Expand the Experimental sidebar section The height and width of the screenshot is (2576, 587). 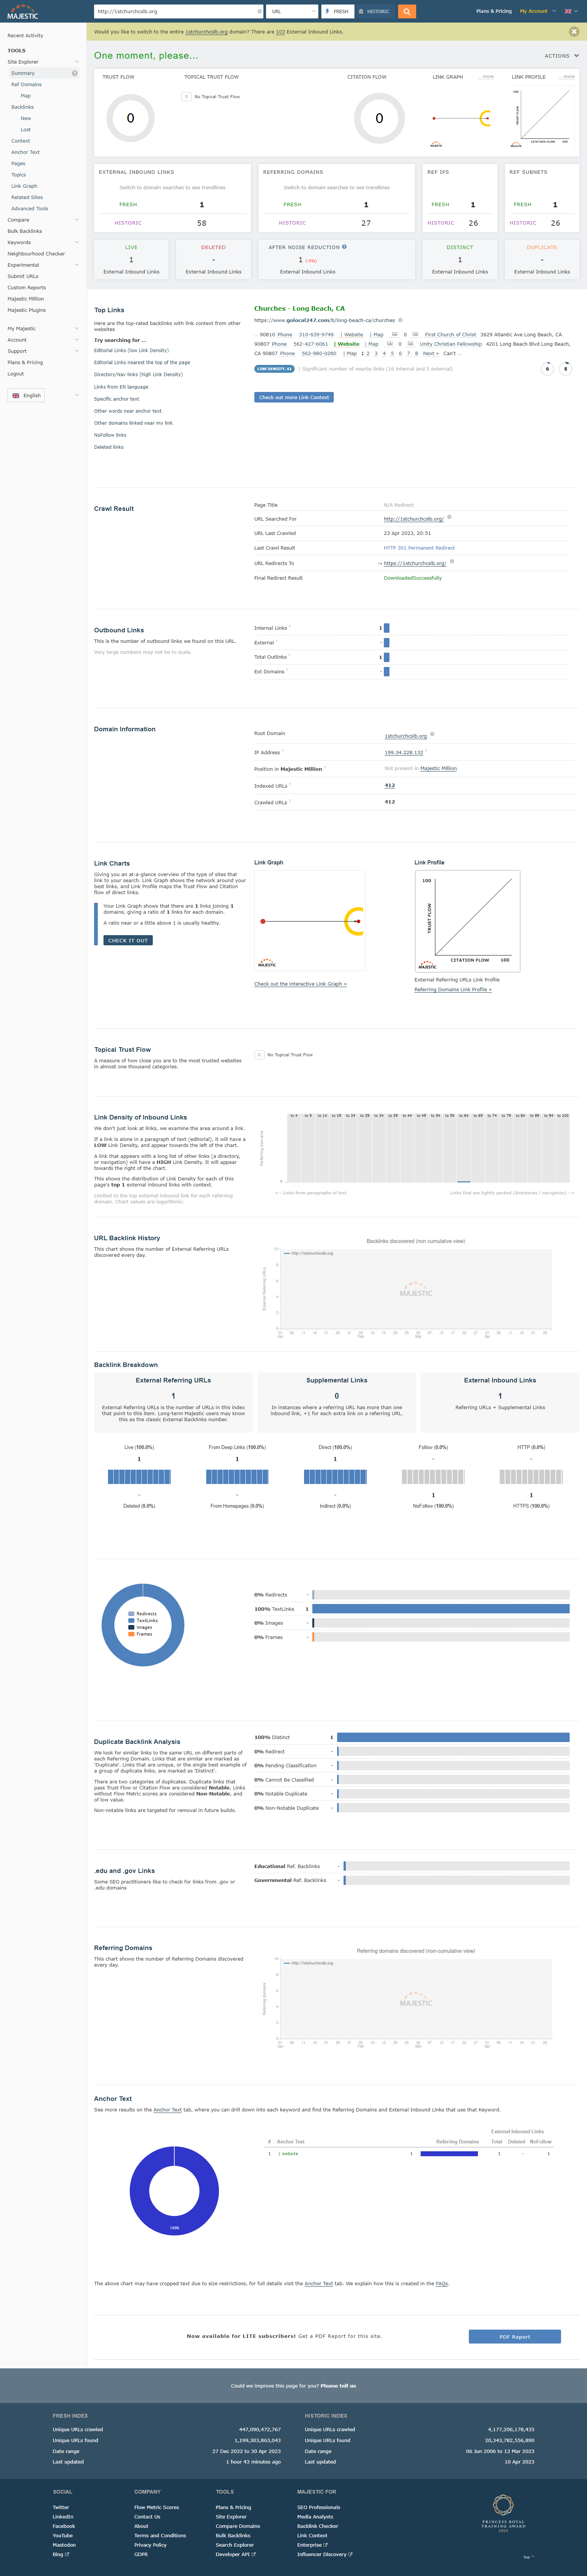tap(77, 265)
